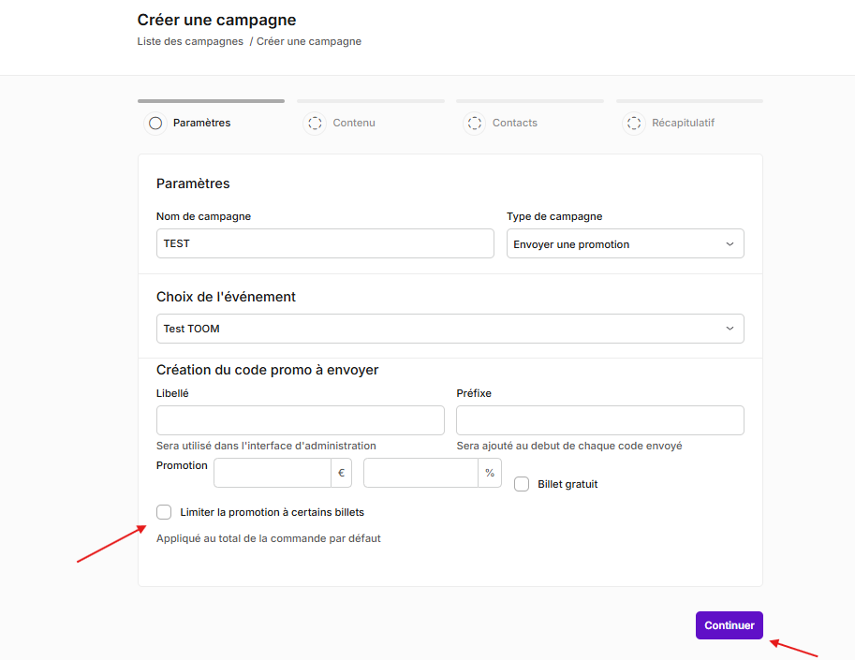Click the euro symbol addon
855x660 pixels.
pos(342,473)
